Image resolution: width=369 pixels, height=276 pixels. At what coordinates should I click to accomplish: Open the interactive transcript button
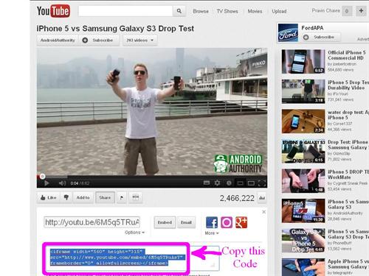pyautogui.click(x=136, y=197)
